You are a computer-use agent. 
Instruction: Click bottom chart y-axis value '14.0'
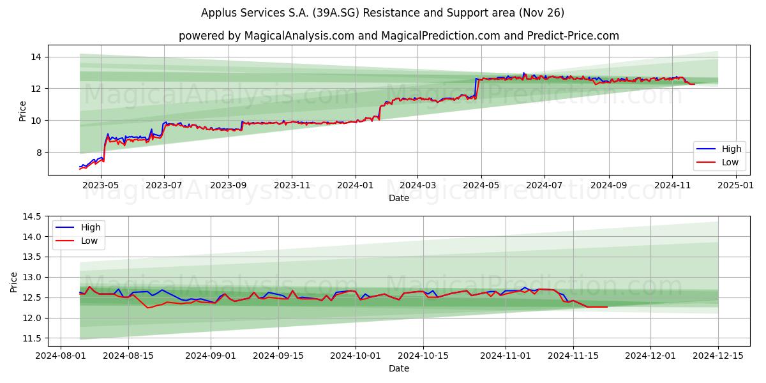pyautogui.click(x=33, y=237)
